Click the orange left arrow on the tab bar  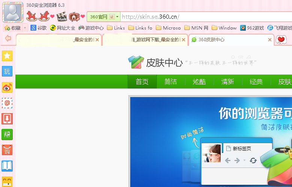(8, 38)
